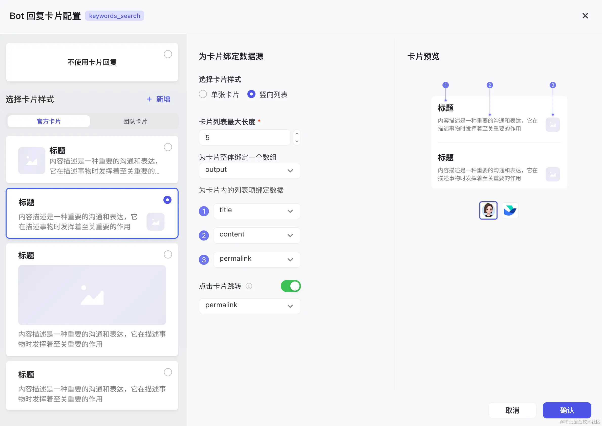The image size is (602, 426).
Task: Choose the large image card template
Action: tap(168, 254)
